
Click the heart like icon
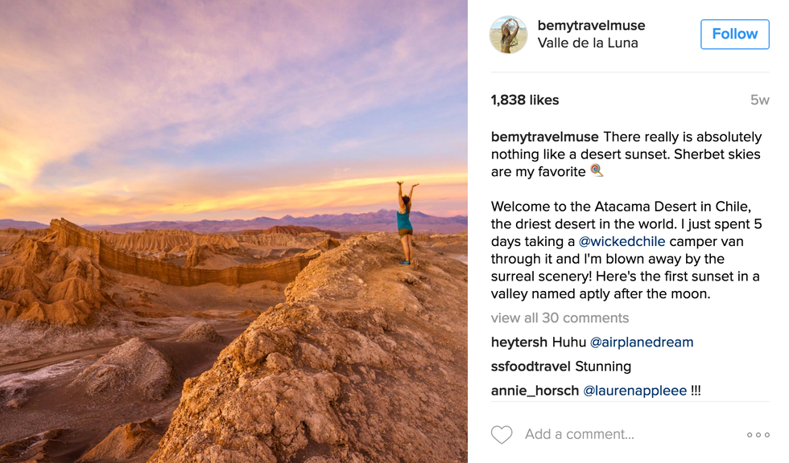[502, 435]
